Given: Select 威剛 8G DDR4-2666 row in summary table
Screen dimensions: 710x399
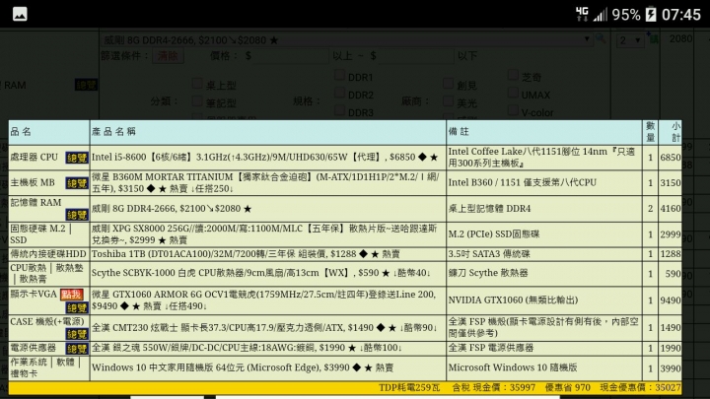Looking at the screenshot, I should pyautogui.click(x=172, y=209).
